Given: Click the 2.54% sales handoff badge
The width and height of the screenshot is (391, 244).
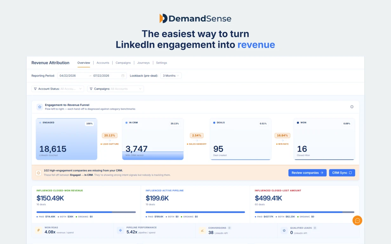Looking at the screenshot, I should 197,135.
